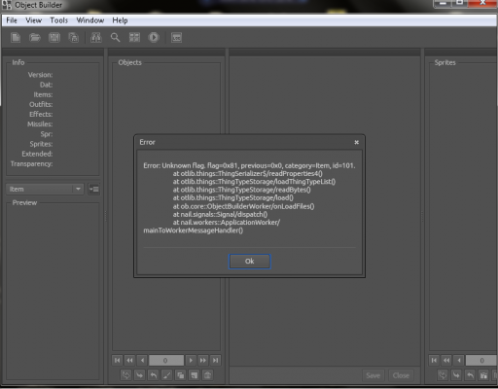Click the Close button in editor panel

(x=401, y=375)
